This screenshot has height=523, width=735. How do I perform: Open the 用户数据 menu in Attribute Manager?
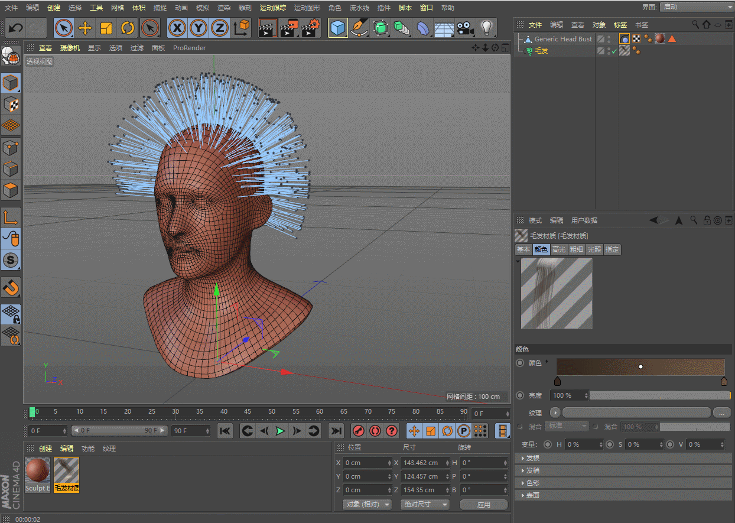point(584,220)
